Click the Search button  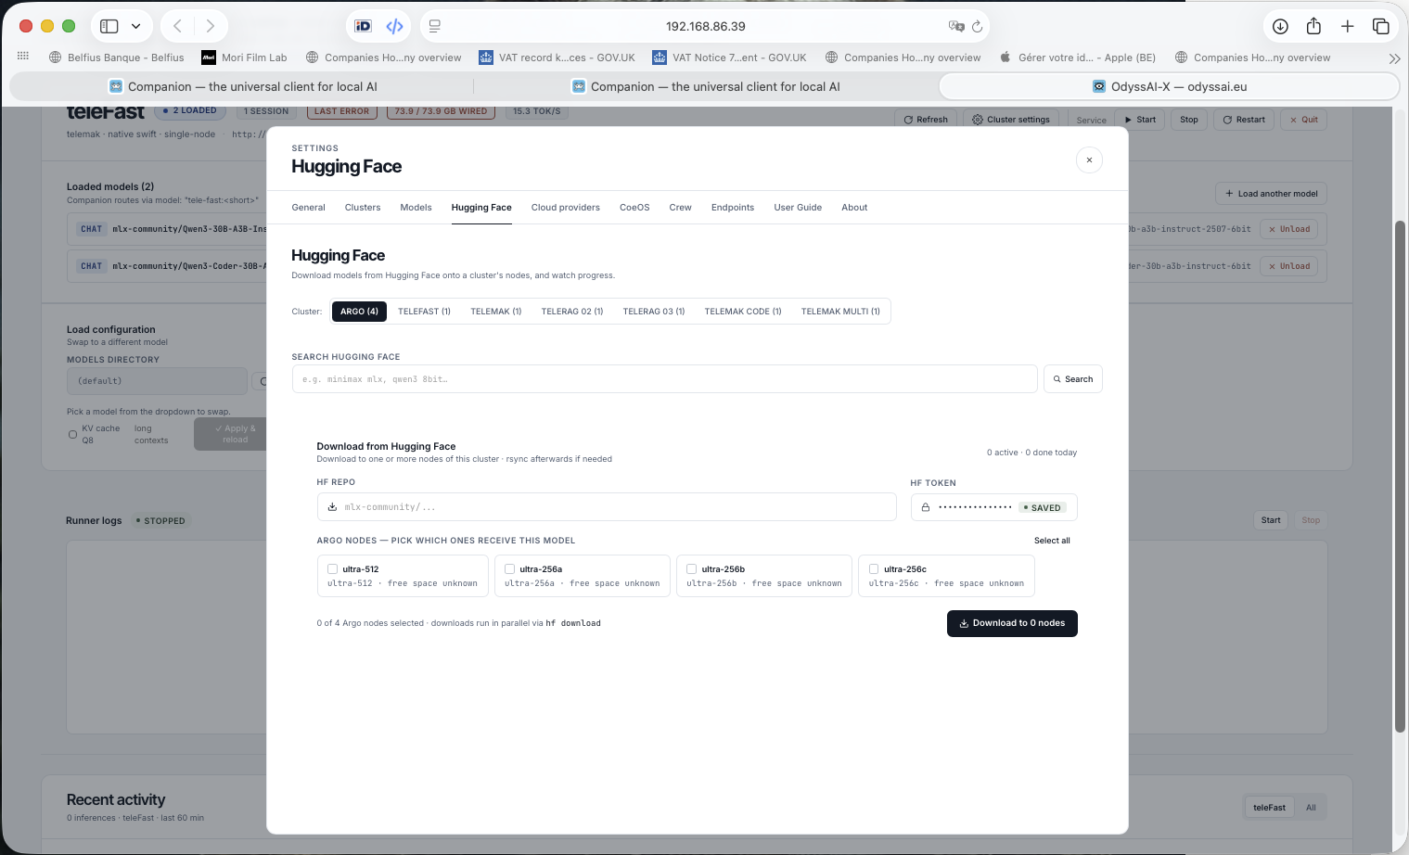click(x=1073, y=379)
